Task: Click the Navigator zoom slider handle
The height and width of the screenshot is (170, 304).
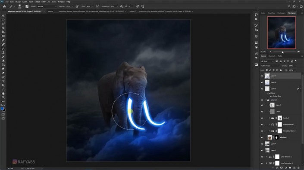Action: click(282, 52)
